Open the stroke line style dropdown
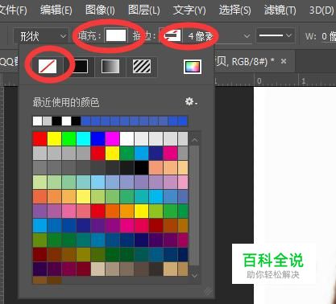336x304 pixels. (276, 35)
